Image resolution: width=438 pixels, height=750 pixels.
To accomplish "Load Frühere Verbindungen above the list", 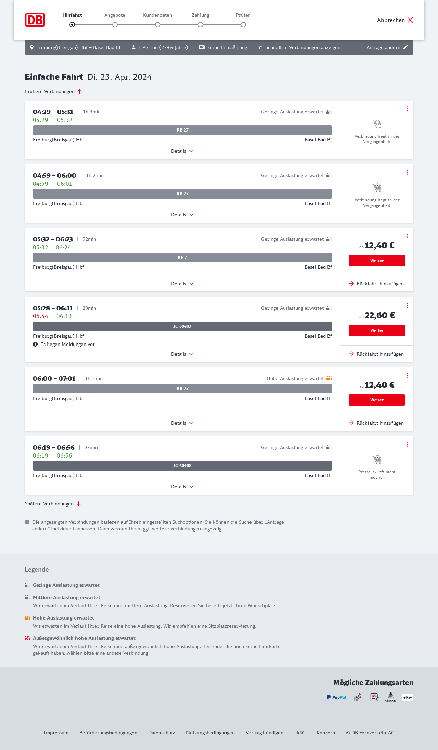I will (54, 91).
